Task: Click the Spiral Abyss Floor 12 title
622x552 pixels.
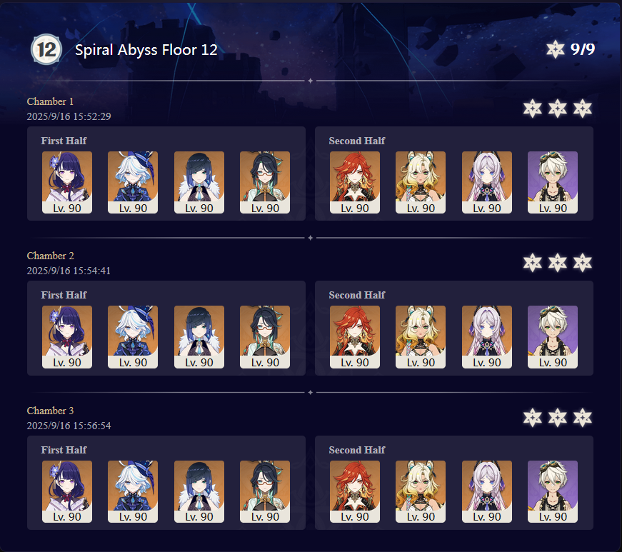Action: [x=146, y=50]
